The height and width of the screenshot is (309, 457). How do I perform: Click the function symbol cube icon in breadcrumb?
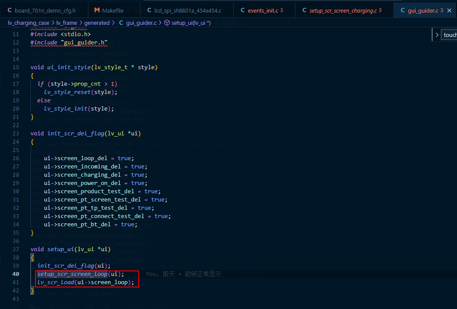167,23
